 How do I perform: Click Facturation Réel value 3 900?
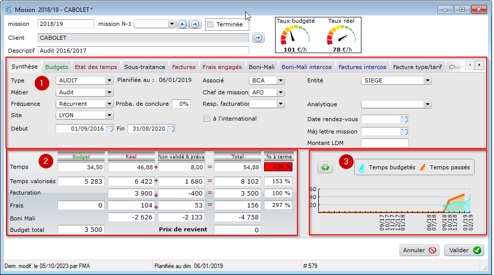tap(131, 194)
